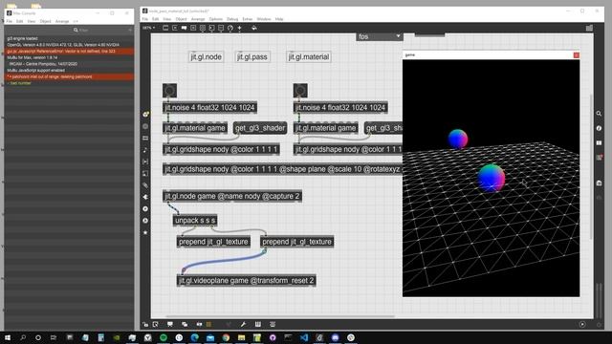Click the star collections icon in left toolbar
Viewport: 612px width, 344px height.
coord(145,232)
